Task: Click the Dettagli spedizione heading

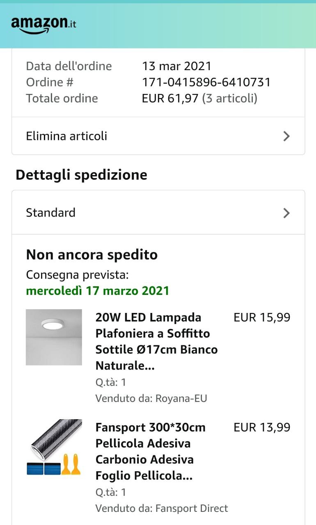Action: point(81,175)
